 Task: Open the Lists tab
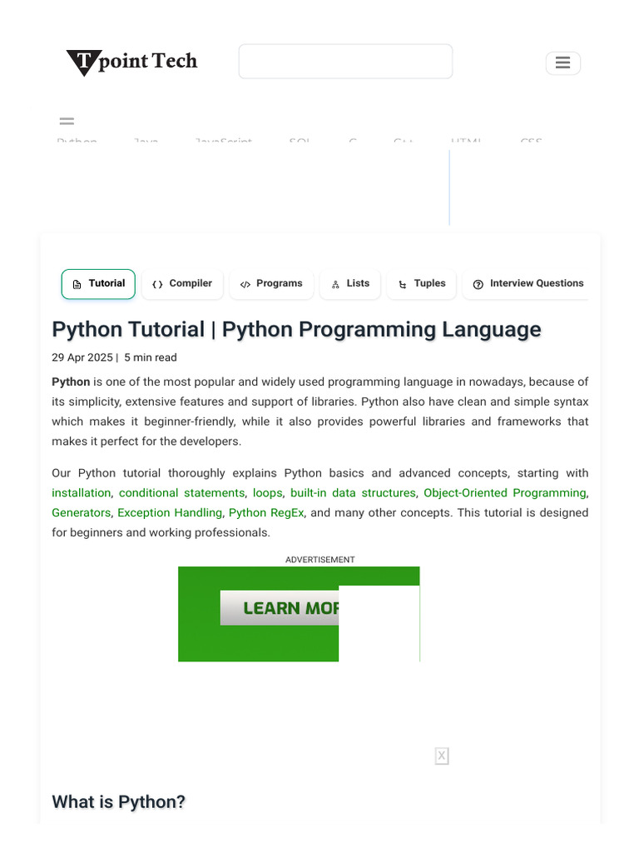tap(350, 284)
